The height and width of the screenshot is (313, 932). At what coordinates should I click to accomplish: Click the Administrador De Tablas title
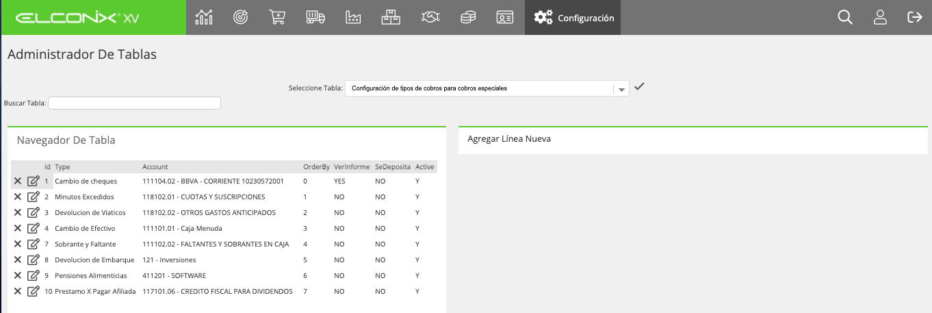82,54
